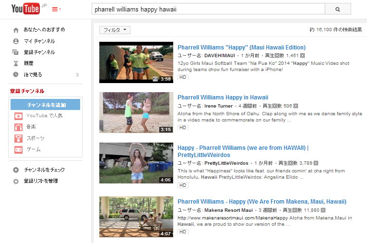Click the ゲーム channel icon
Image resolution: width=367 pixels, height=243 pixels.
coord(18,149)
